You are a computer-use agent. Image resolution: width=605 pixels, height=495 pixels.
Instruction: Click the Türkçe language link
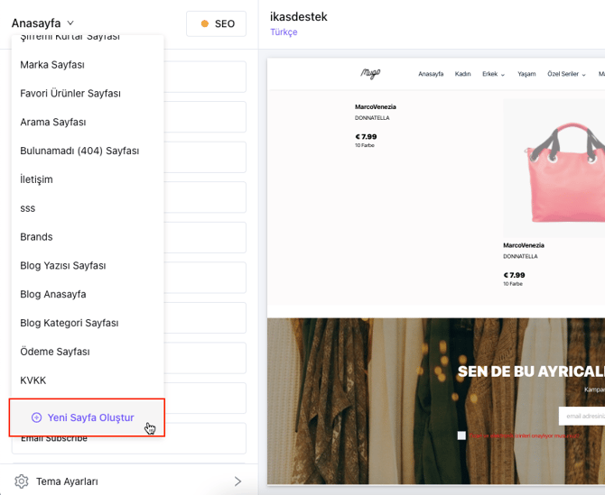point(284,32)
